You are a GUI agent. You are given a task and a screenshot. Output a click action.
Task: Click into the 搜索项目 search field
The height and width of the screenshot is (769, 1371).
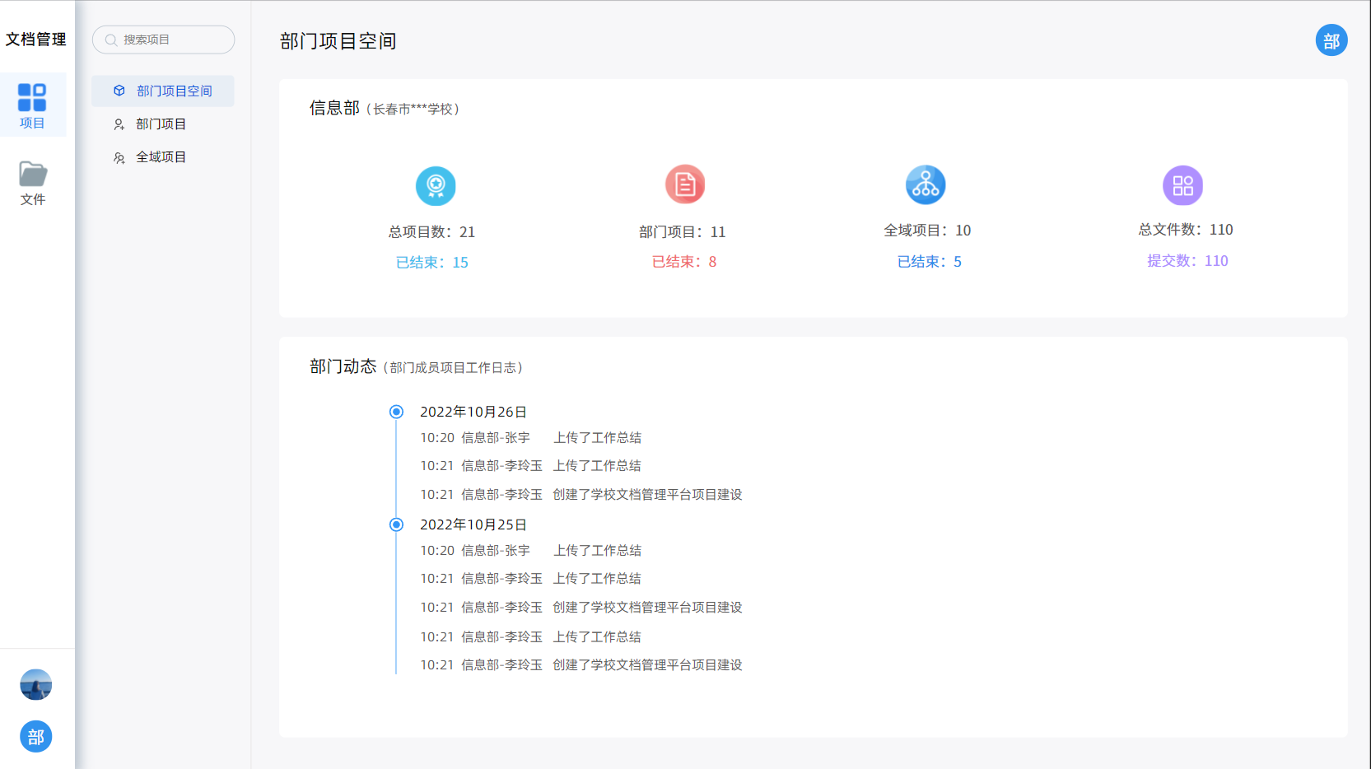coord(175,40)
